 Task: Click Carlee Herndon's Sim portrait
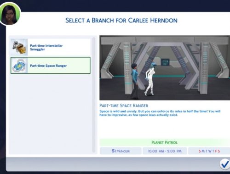pos(10,14)
